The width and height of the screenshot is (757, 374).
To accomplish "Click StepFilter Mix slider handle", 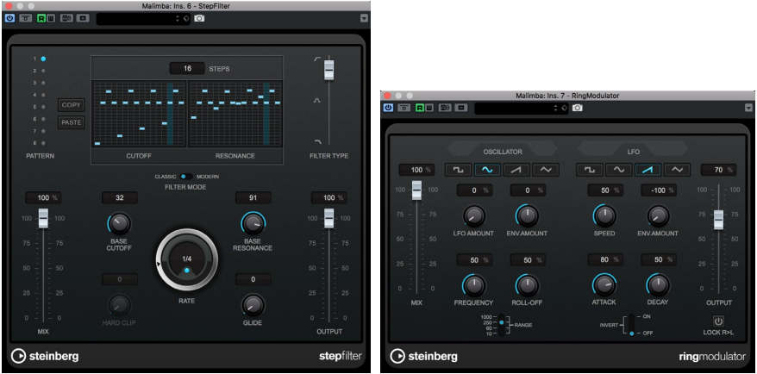I will coord(43,218).
